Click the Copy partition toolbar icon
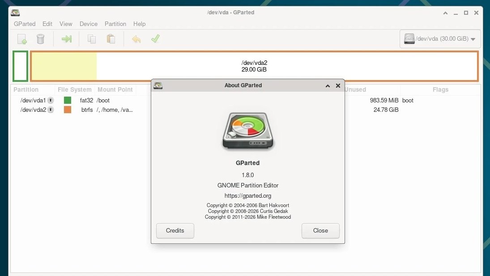Image resolution: width=490 pixels, height=276 pixels. 92,39
